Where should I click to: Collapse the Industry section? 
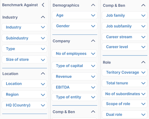pos(43,17)
